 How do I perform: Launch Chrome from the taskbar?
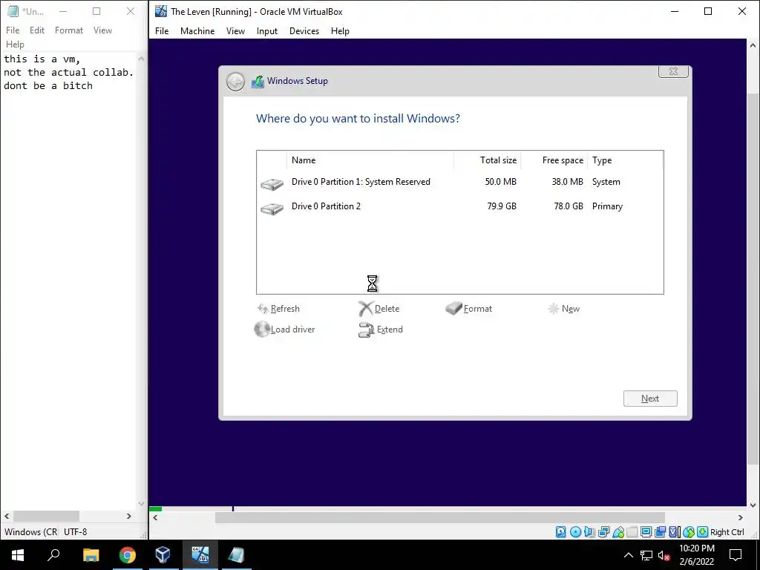tap(128, 555)
